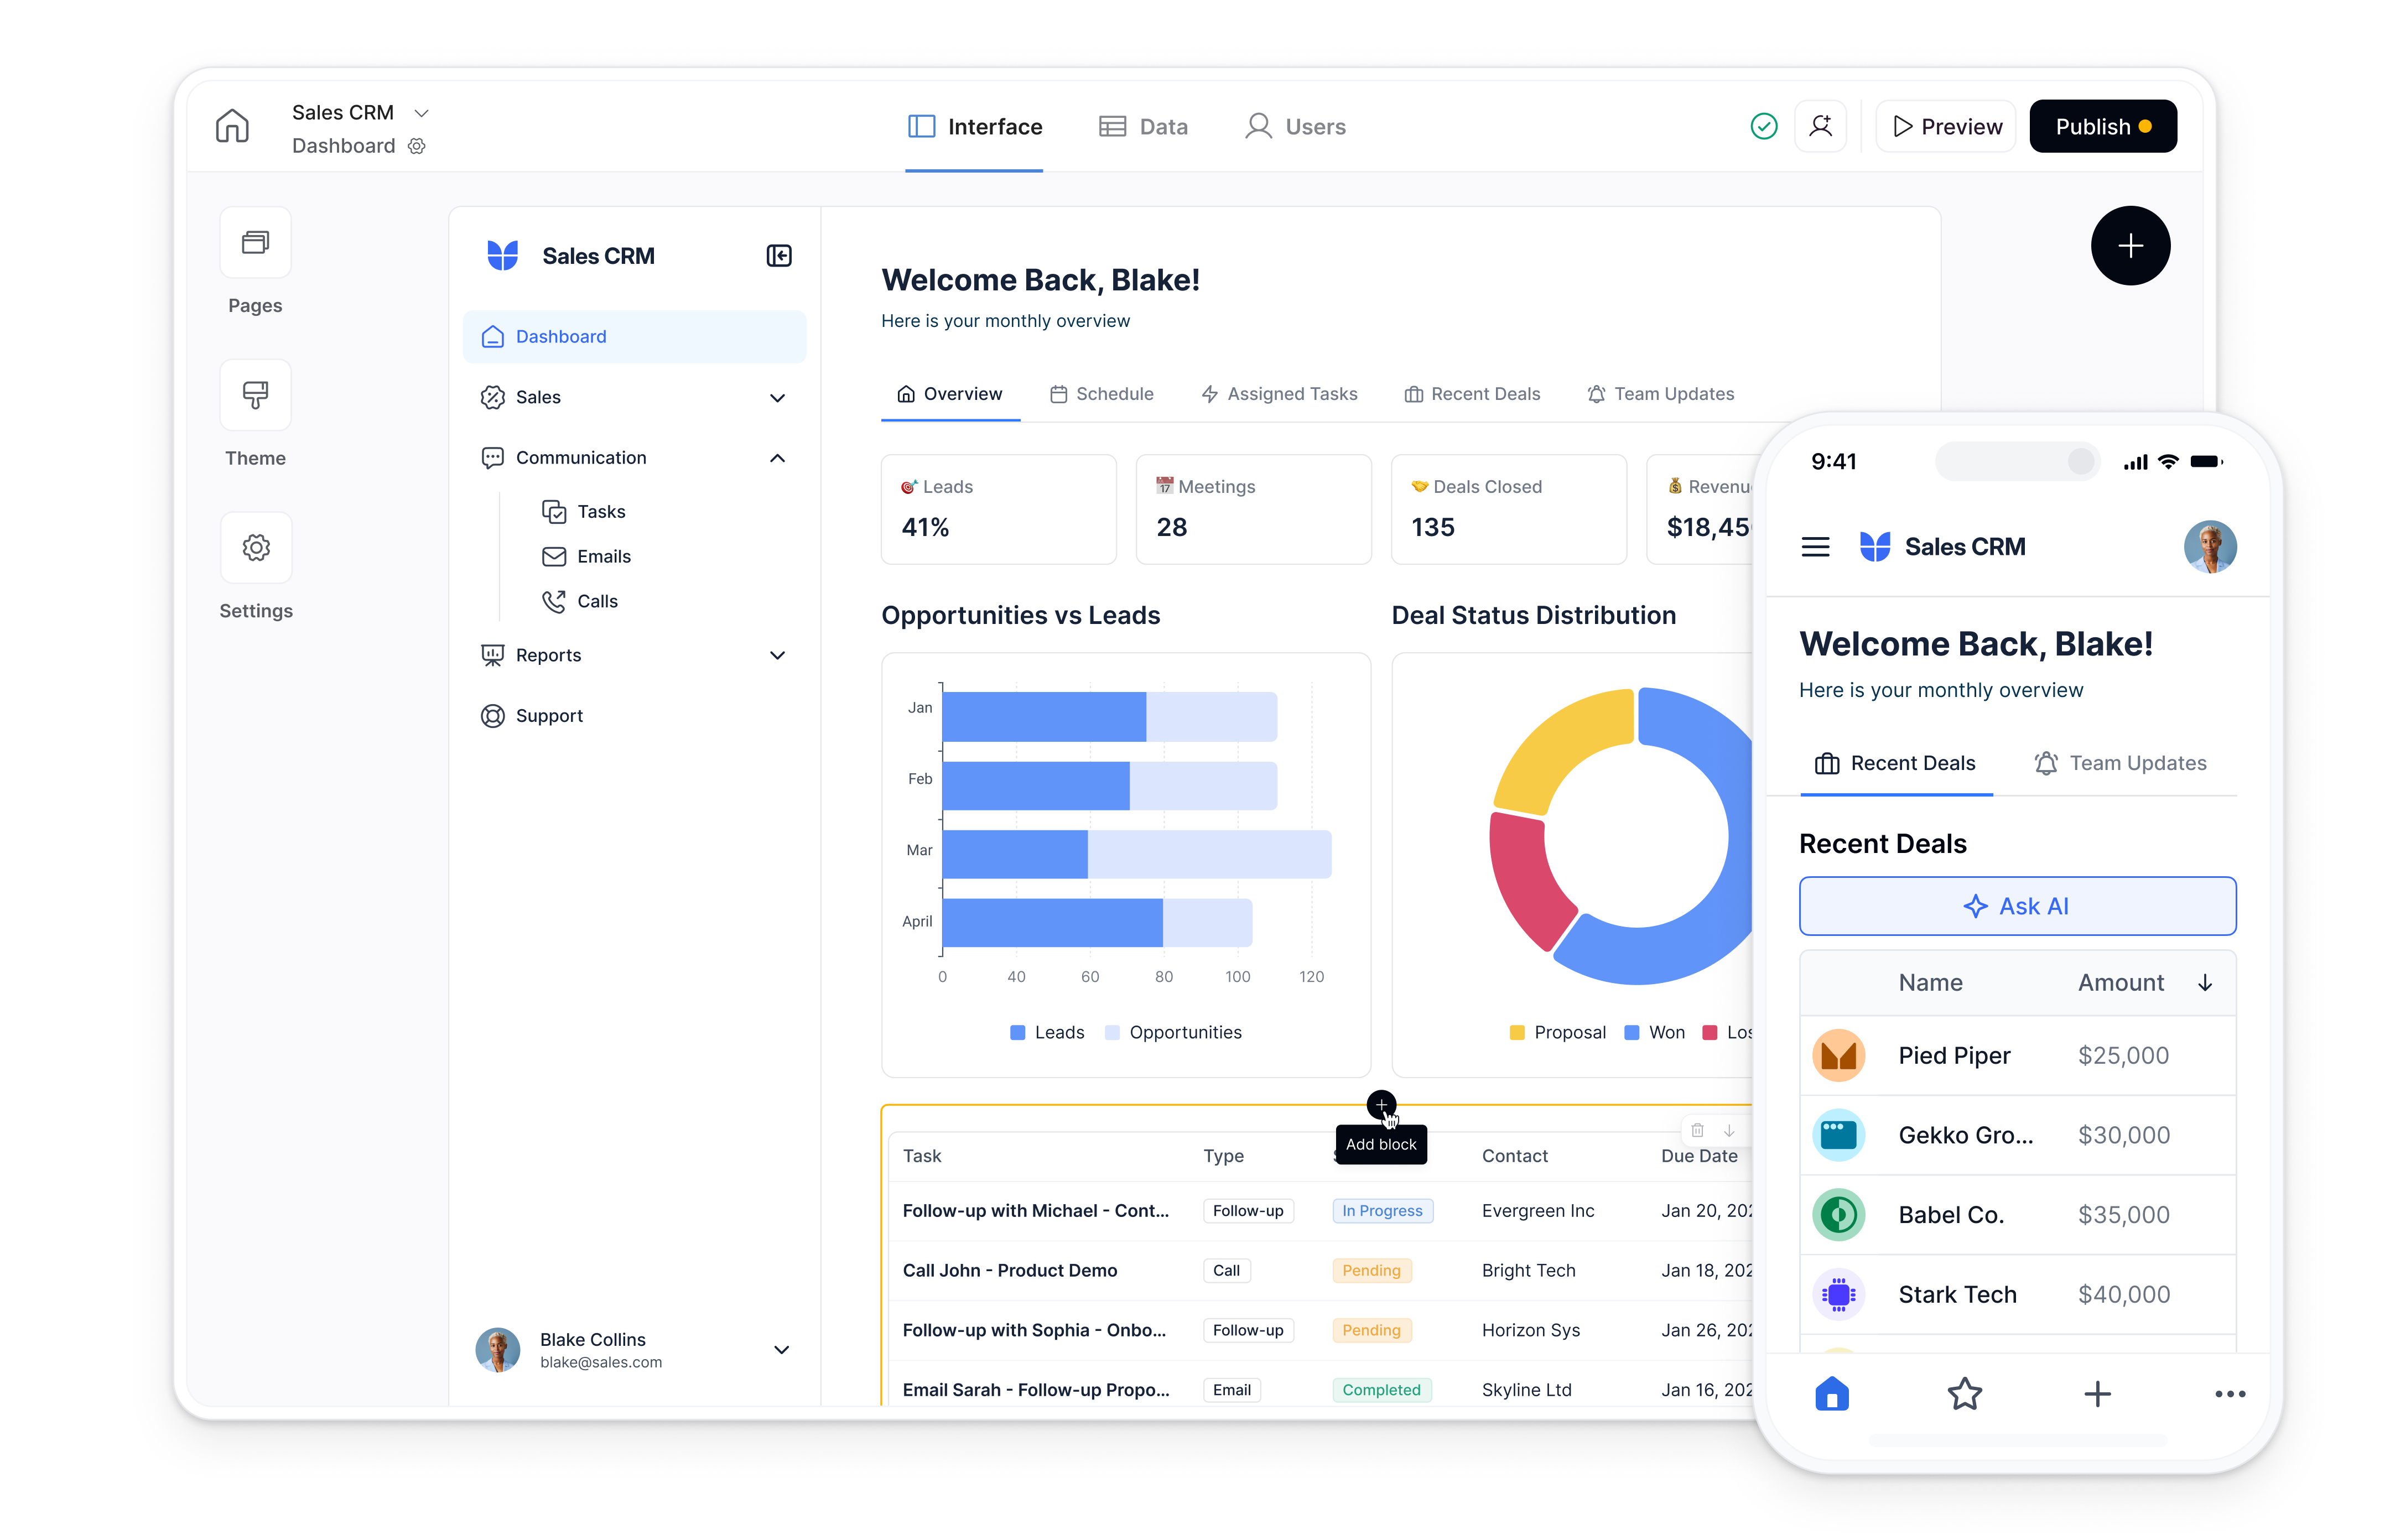Image resolution: width=2390 pixels, height=1540 pixels.
Task: Open the mobile hamburger menu
Action: click(1815, 547)
